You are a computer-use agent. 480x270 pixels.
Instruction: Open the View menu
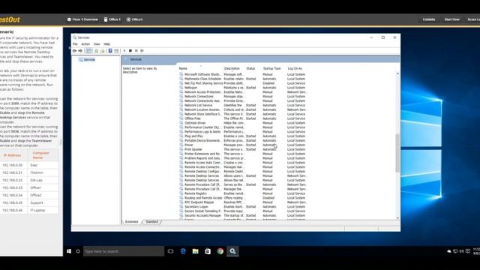click(x=97, y=44)
